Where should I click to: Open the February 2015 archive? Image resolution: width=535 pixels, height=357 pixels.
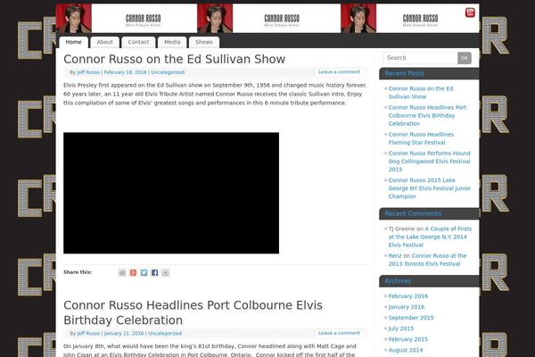tap(408, 339)
